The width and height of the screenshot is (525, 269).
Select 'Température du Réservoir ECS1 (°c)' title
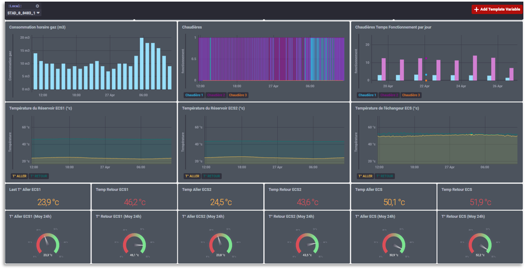pyautogui.click(x=40, y=108)
